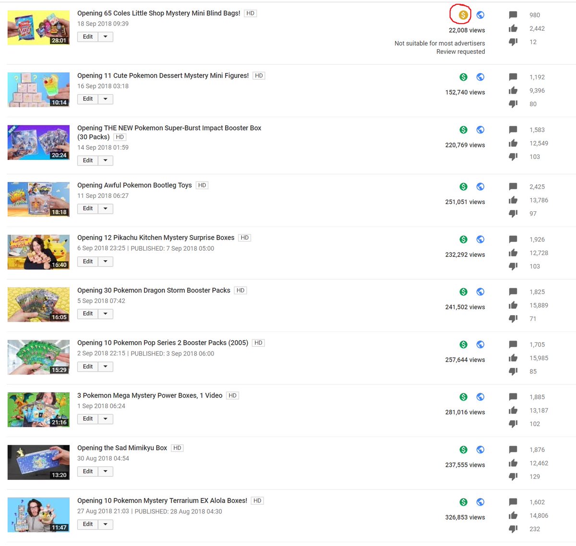
Task: Click monetization icon for Pikachu Kitchen Surprise Boxes
Action: (x=463, y=239)
